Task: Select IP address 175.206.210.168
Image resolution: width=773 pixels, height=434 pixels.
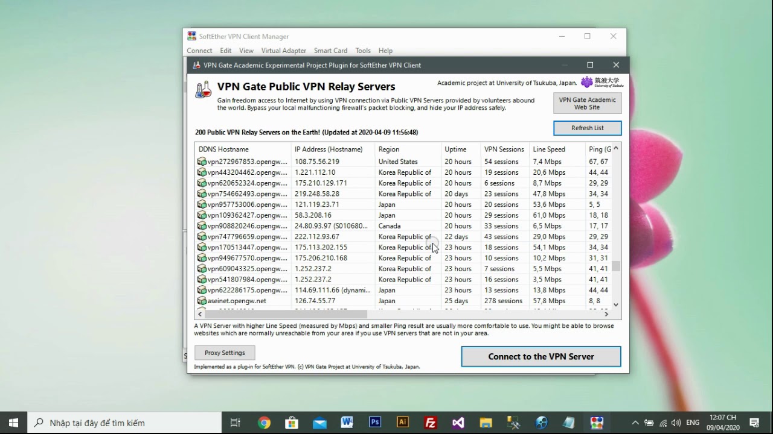Action: (x=321, y=258)
